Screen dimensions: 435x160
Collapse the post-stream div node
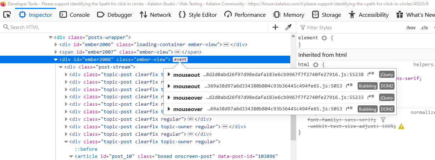click(x=61, y=67)
